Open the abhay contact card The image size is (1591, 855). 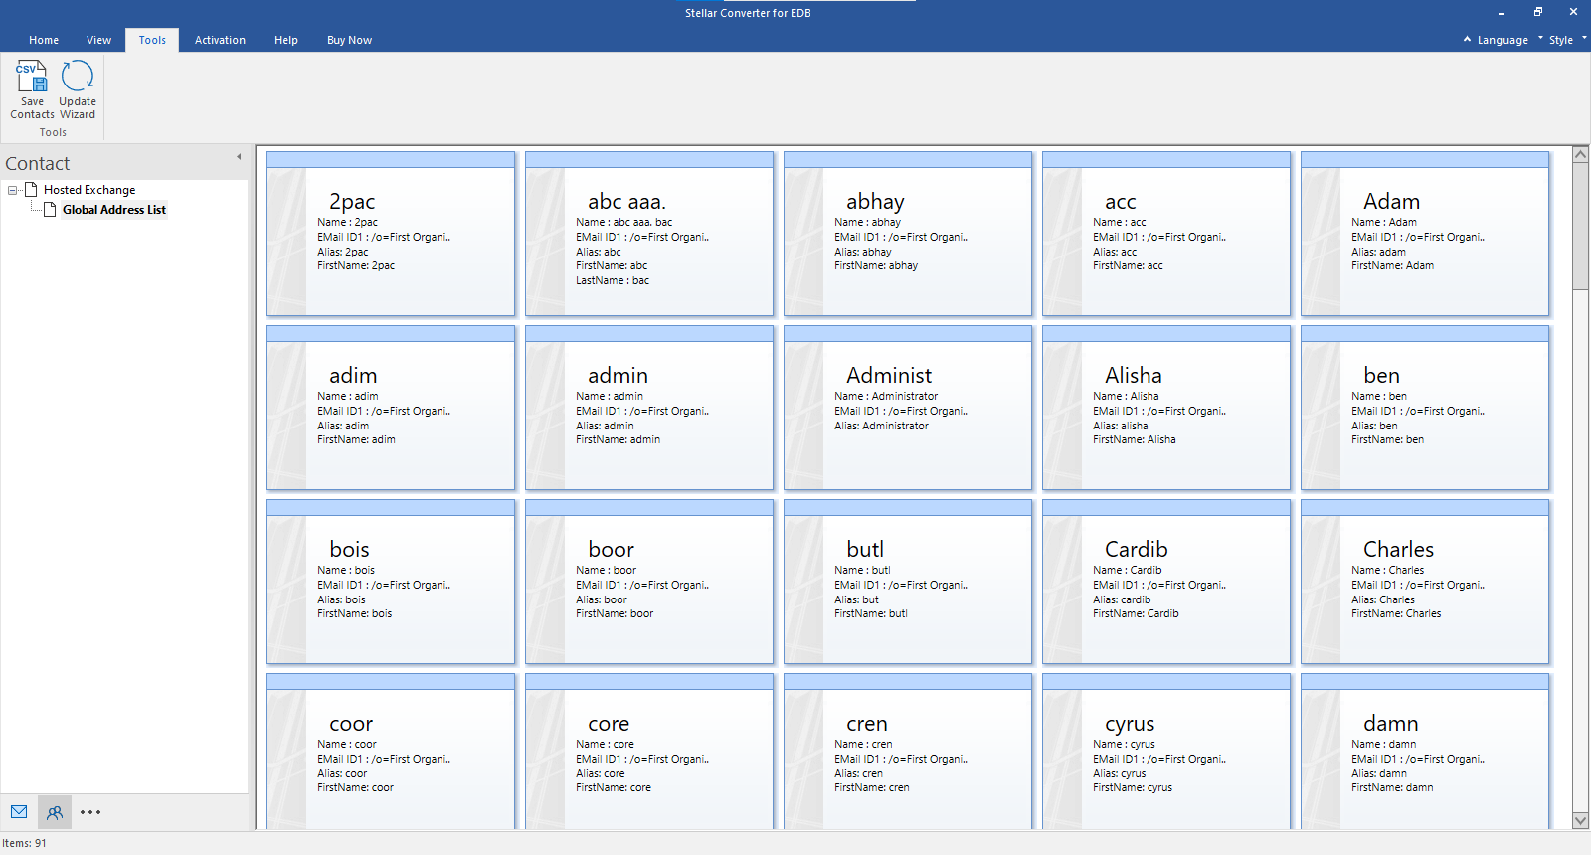tap(908, 234)
